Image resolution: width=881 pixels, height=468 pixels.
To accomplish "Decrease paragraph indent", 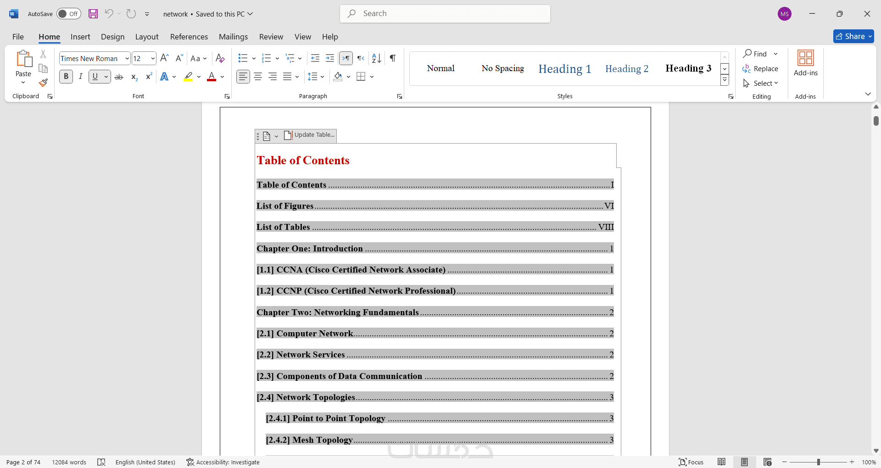I will tap(315, 58).
